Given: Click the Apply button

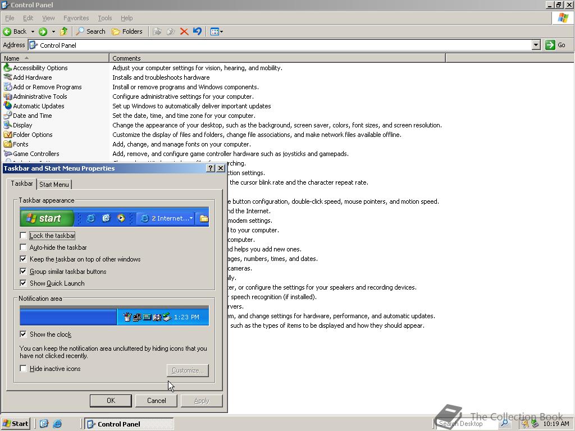Looking at the screenshot, I should pos(202,401).
